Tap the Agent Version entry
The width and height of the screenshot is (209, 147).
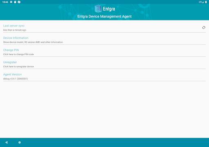[x=104, y=76]
